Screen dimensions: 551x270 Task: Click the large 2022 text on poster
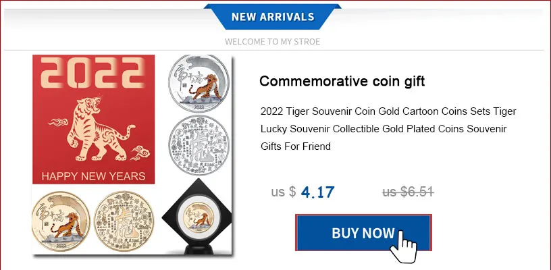tap(93, 73)
